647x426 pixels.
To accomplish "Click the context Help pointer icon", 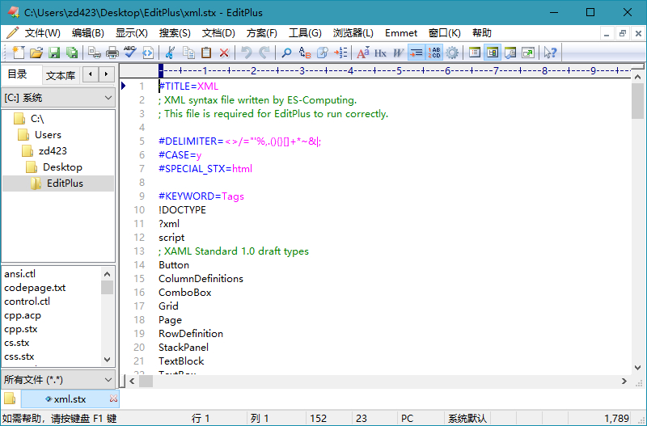I will 550,53.
